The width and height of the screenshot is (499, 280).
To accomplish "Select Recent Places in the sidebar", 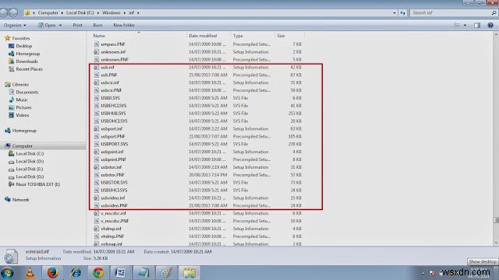I will [30, 69].
